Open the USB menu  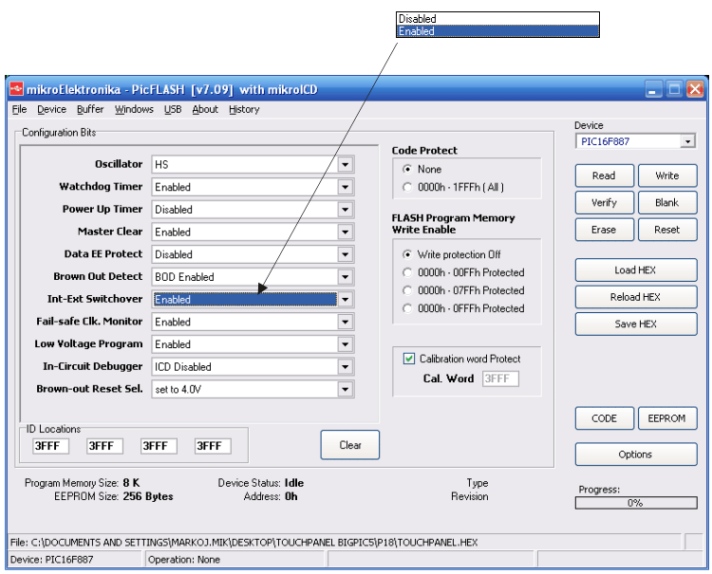coord(173,109)
